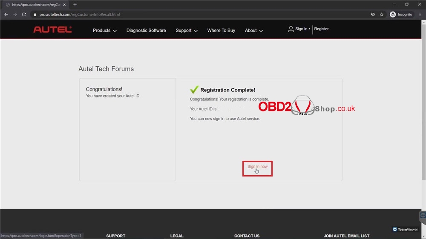
Task: Open the Sign in dropdown in header
Action: pyautogui.click(x=299, y=29)
